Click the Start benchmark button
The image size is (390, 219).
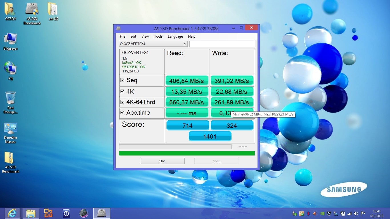162,161
